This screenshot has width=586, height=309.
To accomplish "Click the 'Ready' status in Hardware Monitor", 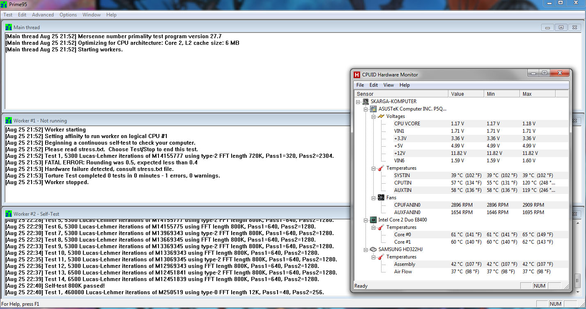I will coord(361,286).
